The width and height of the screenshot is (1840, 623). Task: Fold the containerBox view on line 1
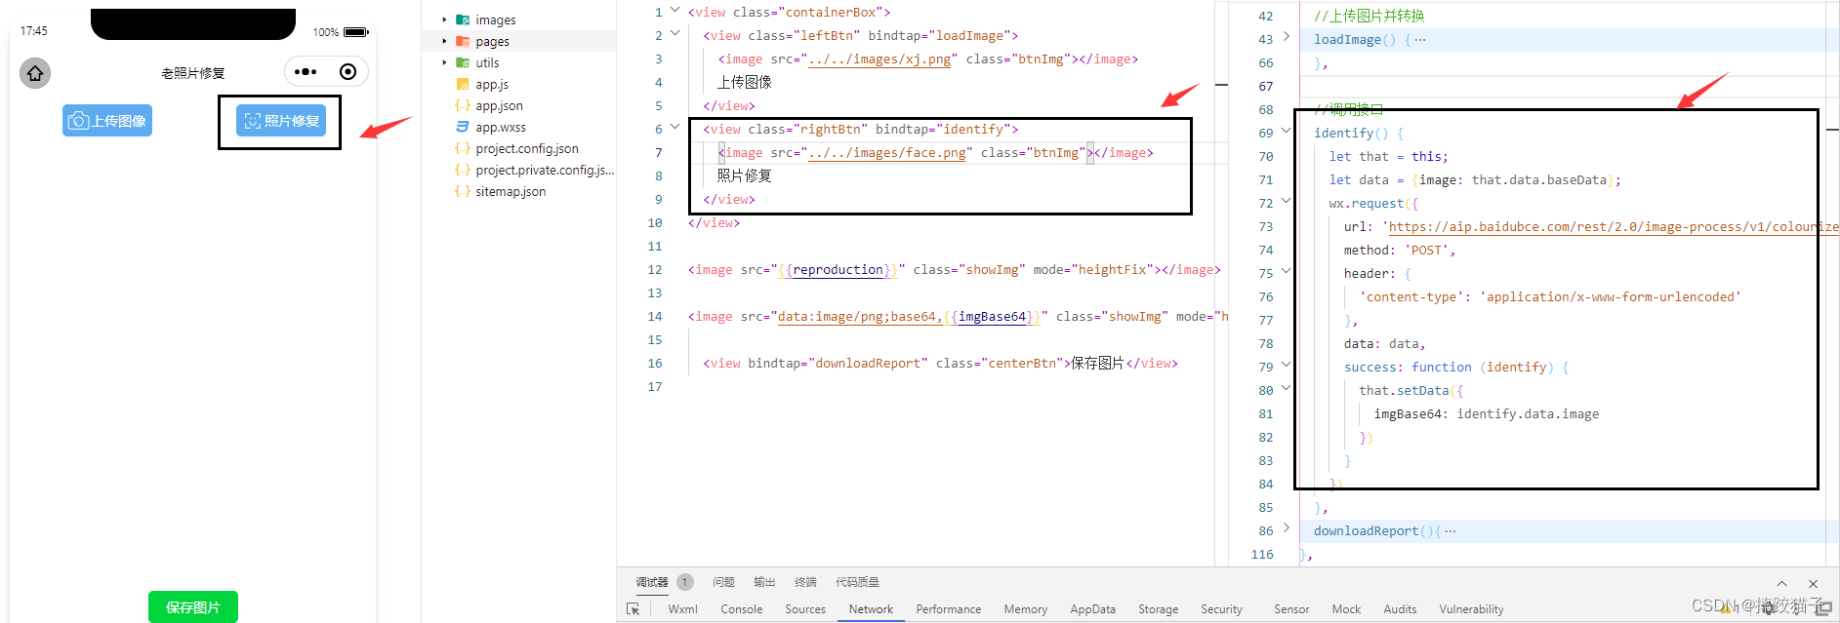[675, 10]
